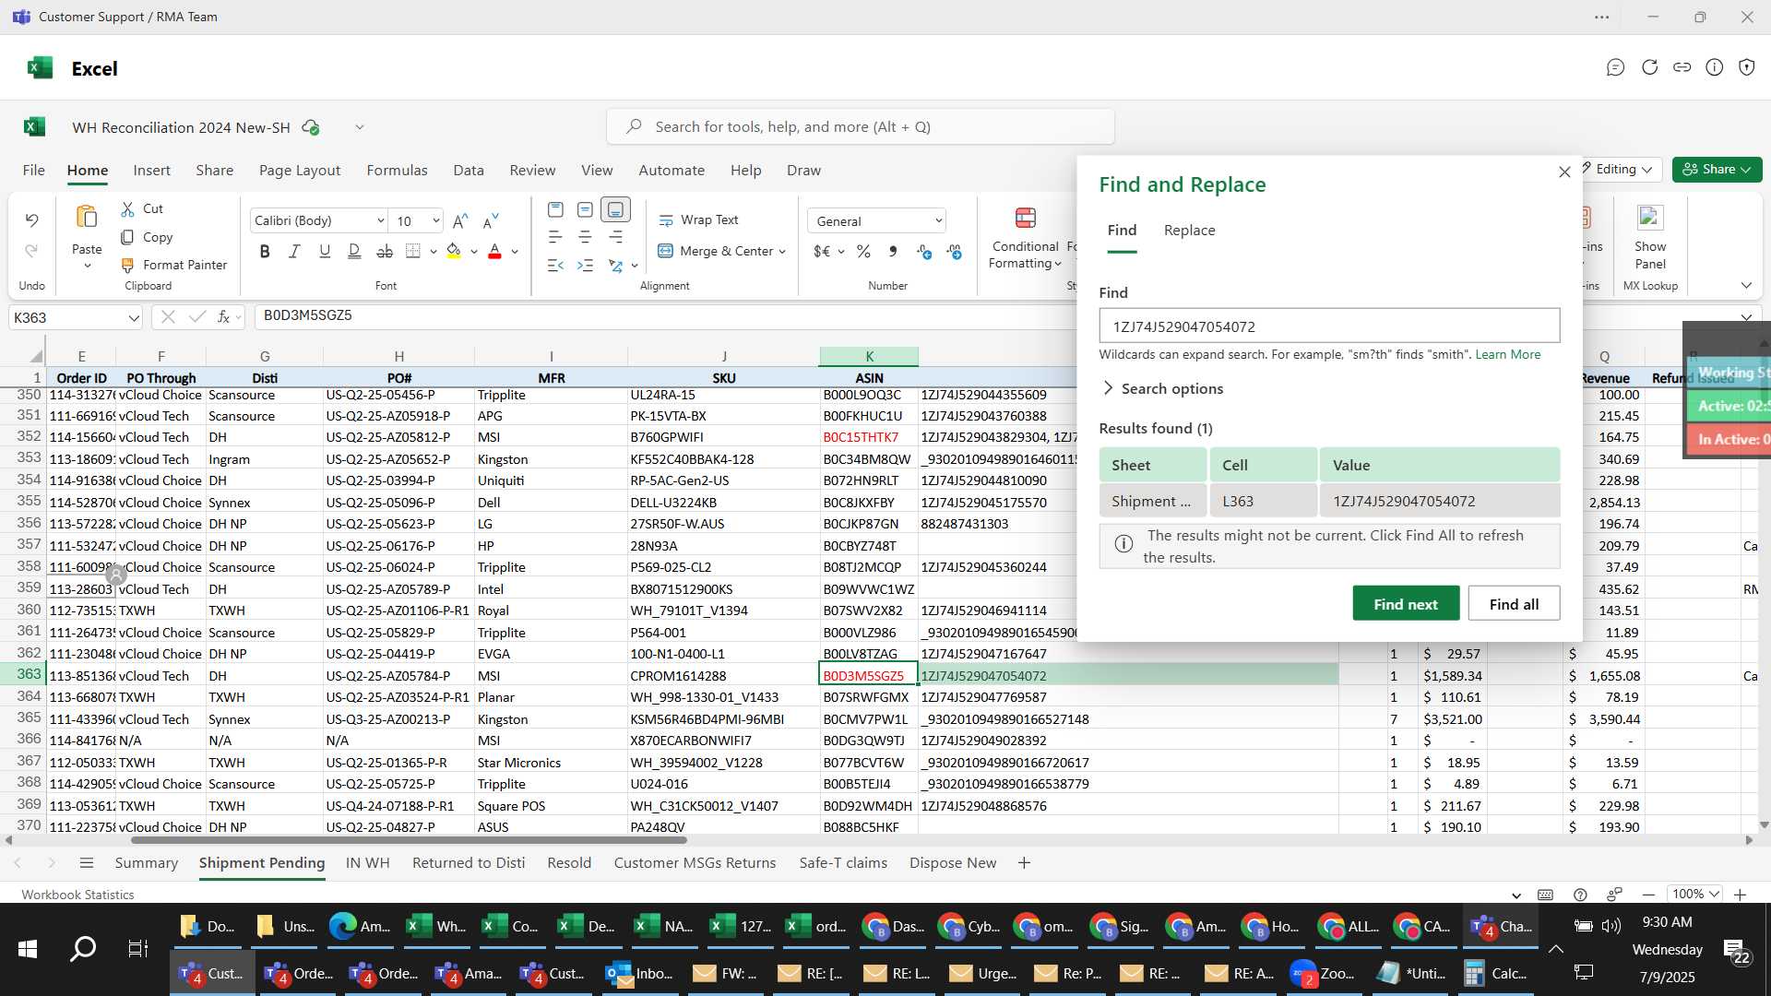Apply red font color with the A icon
Screen dimensions: 1771x996
(x=494, y=252)
